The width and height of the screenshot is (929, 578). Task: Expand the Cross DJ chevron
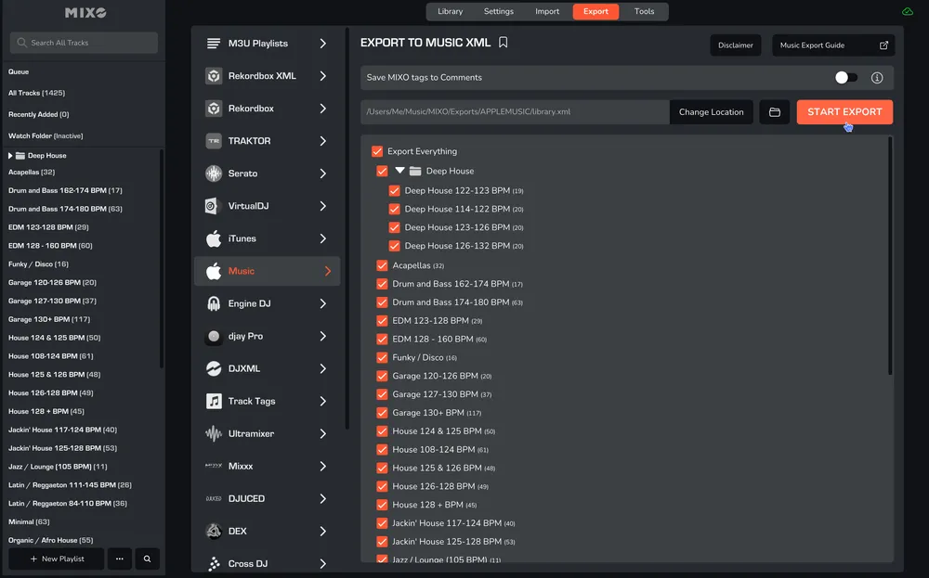(323, 563)
